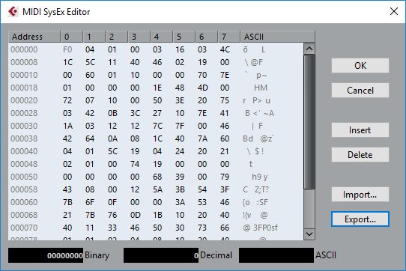Select byte 0A in row 000038
Image resolution: width=406 pixels, height=271 pixels.
[112, 138]
